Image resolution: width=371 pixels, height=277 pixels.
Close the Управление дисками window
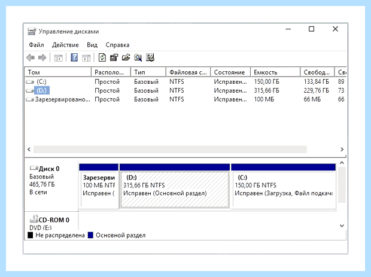pyautogui.click(x=335, y=29)
